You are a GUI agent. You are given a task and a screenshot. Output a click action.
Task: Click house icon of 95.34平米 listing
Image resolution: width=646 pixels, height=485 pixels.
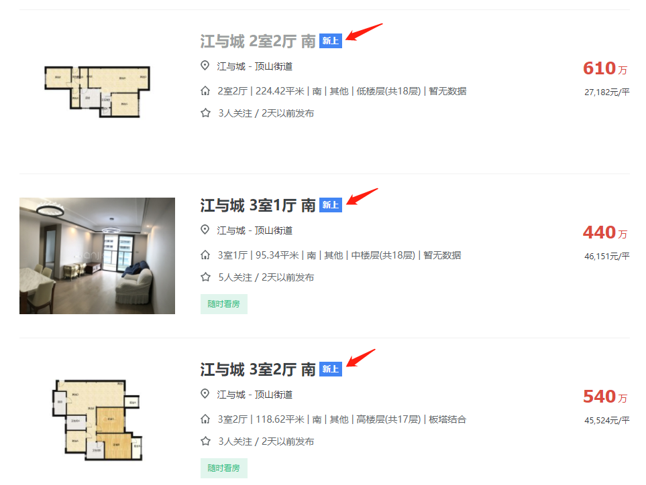click(205, 255)
